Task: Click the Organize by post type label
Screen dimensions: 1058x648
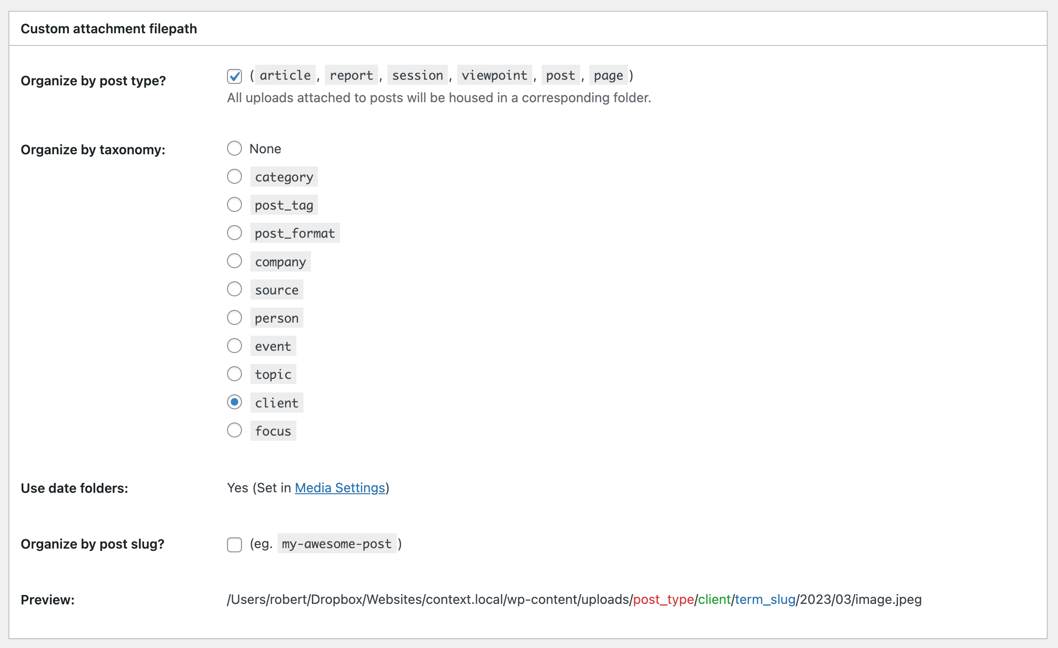Action: [93, 81]
